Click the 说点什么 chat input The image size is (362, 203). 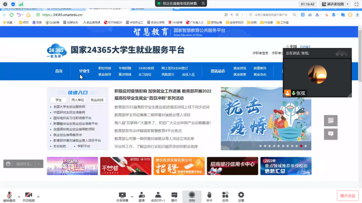pos(24,164)
